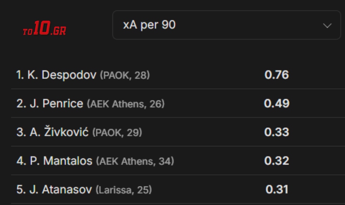The height and width of the screenshot is (205, 345).
Task: Select the 0.33 value for Živković
Action: coord(276,132)
